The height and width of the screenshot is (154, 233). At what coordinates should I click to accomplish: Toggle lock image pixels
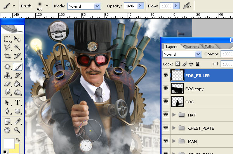[x=184, y=64]
